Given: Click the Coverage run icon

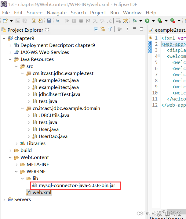Looking at the screenshot, I should click(x=160, y=20).
